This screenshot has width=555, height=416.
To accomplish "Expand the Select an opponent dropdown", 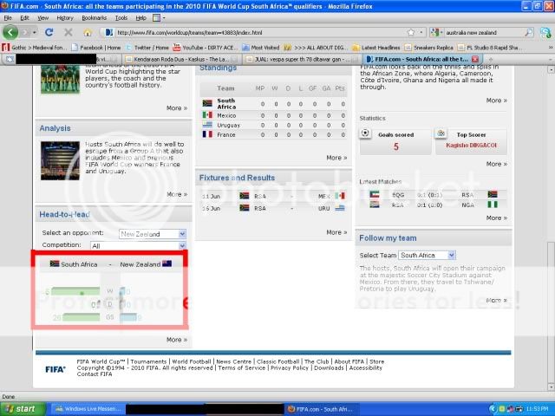I will [x=182, y=234].
